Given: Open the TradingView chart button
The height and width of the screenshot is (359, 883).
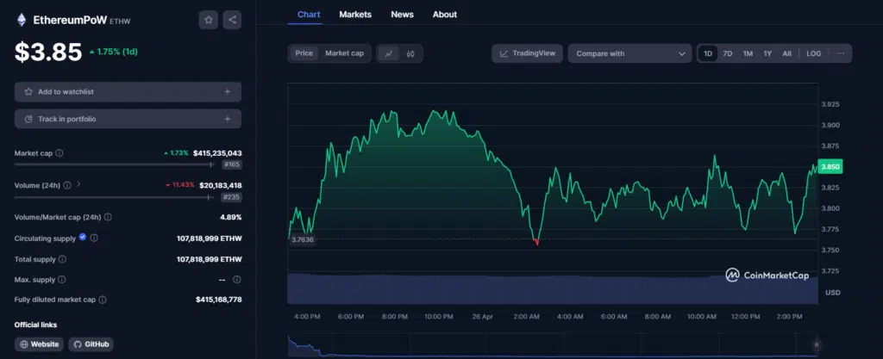Looking at the screenshot, I should 528,53.
